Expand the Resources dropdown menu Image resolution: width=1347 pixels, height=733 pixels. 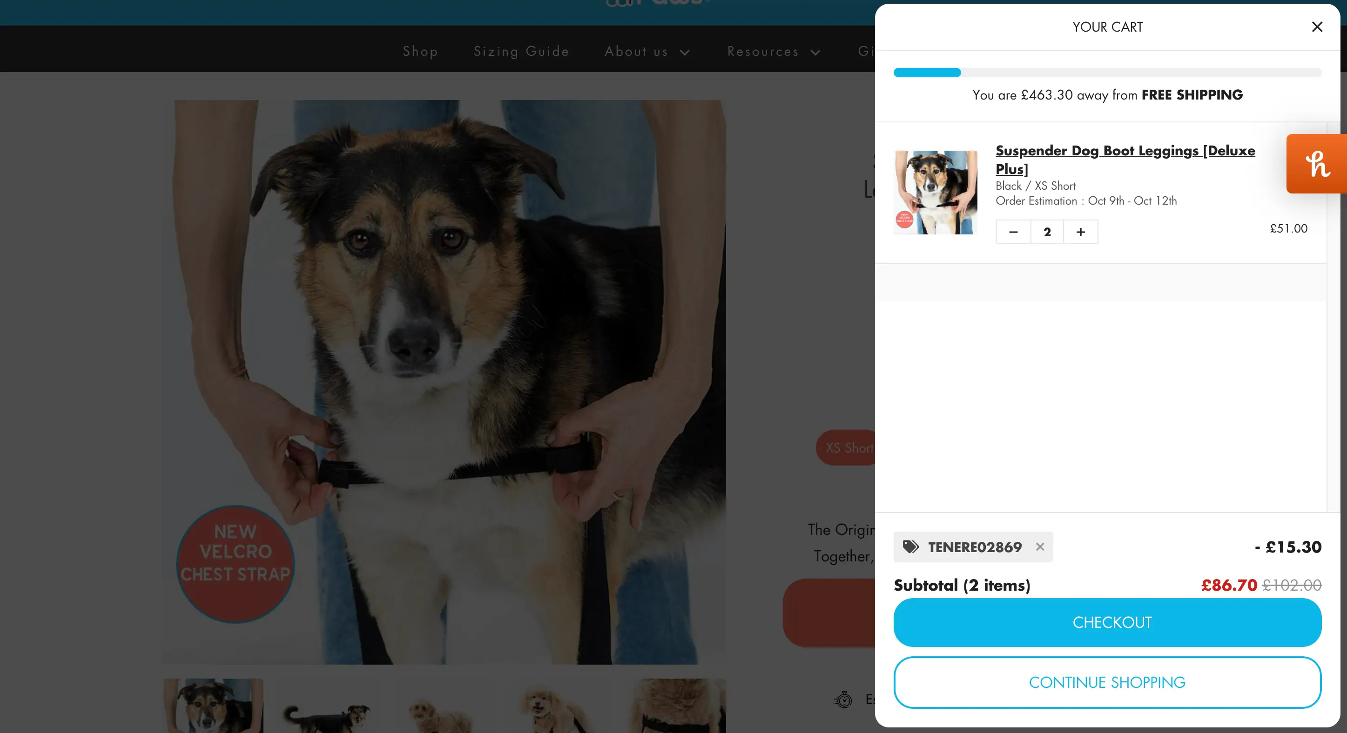click(774, 52)
